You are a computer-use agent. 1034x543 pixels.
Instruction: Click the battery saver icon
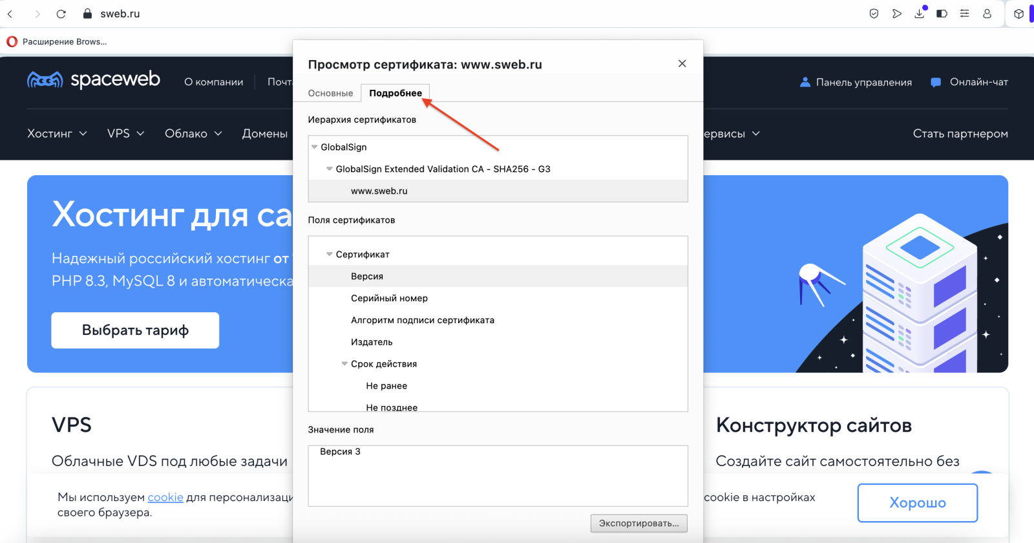942,14
